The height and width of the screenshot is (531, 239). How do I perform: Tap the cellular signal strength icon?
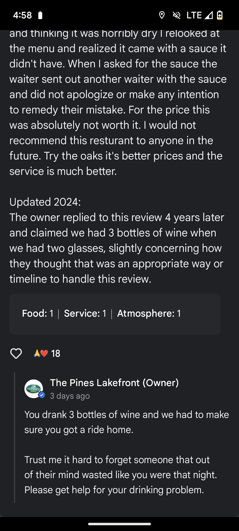(x=209, y=15)
